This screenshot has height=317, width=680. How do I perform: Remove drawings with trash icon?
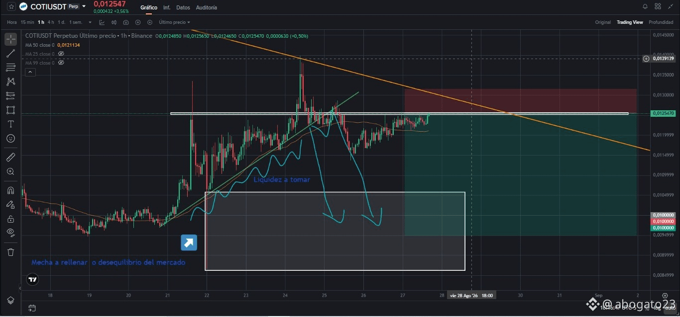click(10, 252)
